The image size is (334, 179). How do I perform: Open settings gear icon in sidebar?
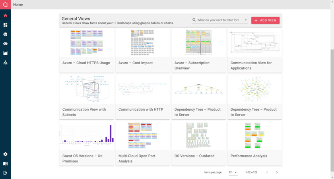coord(5,154)
